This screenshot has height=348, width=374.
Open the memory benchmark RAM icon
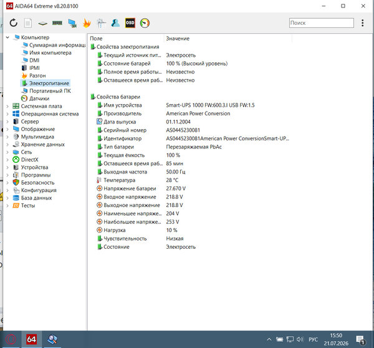57,23
